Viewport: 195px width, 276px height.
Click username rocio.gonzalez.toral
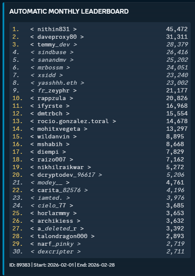click(73, 121)
